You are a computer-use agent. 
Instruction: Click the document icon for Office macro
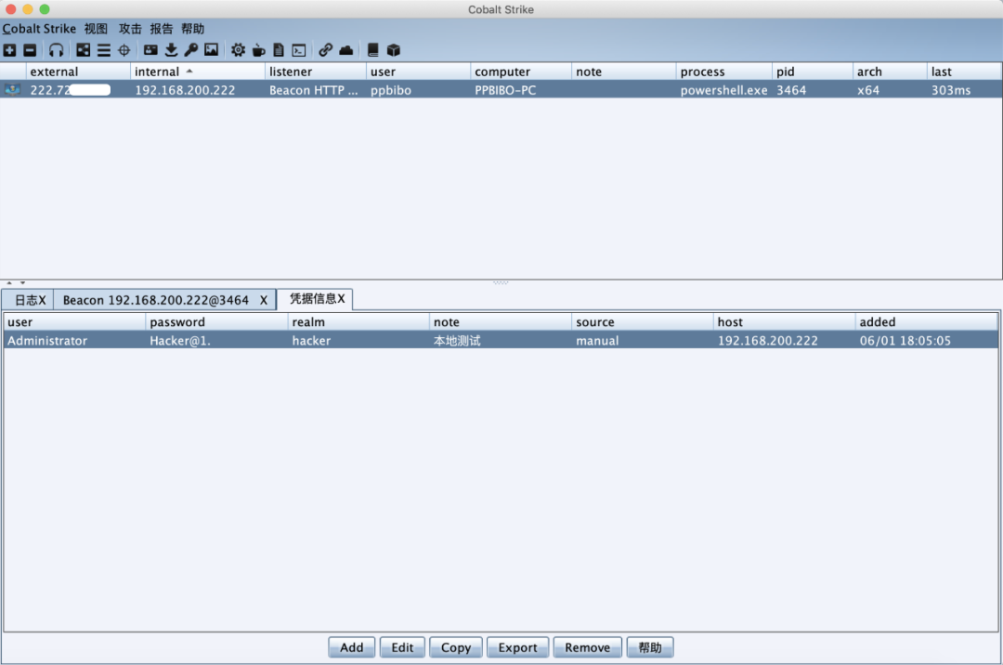279,50
